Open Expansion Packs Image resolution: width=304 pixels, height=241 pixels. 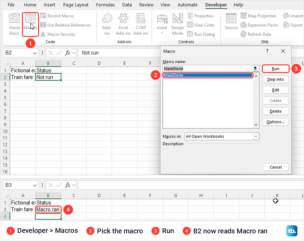[259, 25]
